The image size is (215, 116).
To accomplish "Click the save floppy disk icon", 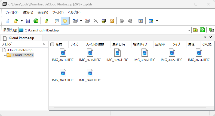I will [x=28, y=21].
